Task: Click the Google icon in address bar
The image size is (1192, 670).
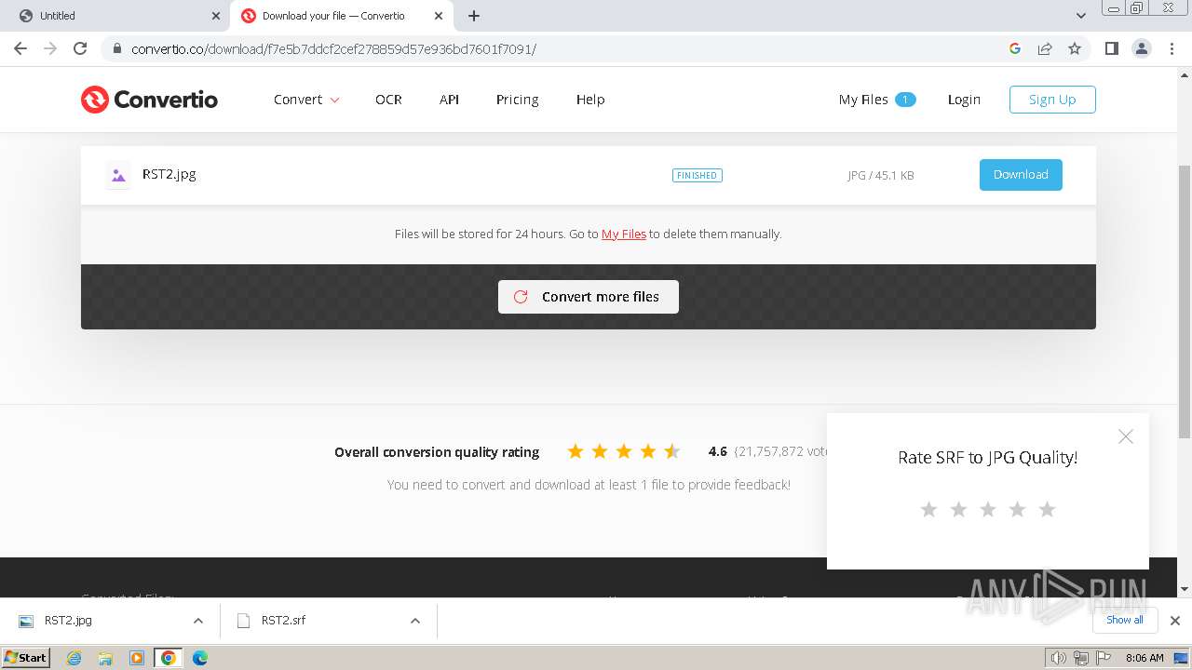Action: pyautogui.click(x=1015, y=48)
